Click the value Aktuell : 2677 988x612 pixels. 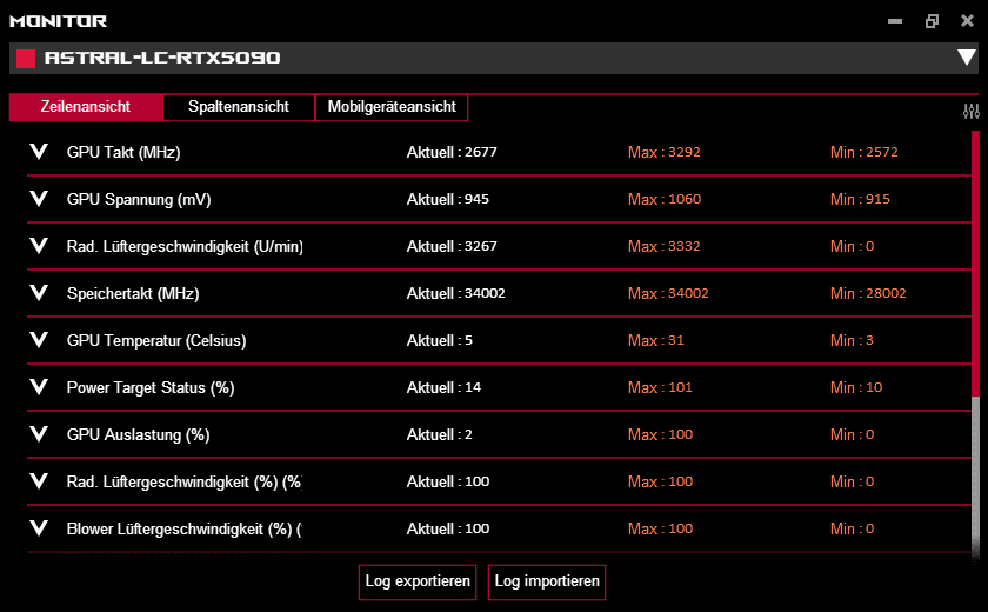click(x=452, y=152)
